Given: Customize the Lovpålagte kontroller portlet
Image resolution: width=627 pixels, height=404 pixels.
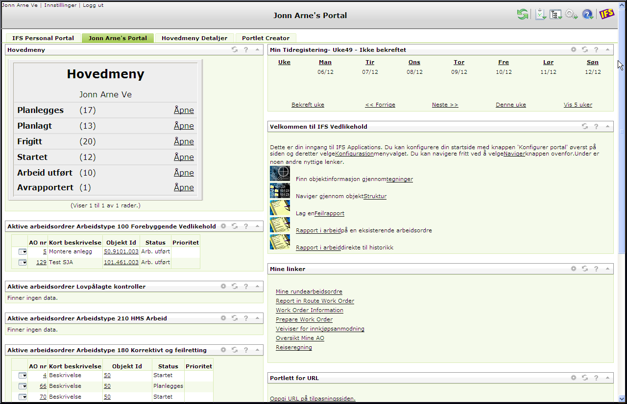Looking at the screenshot, I should point(223,286).
